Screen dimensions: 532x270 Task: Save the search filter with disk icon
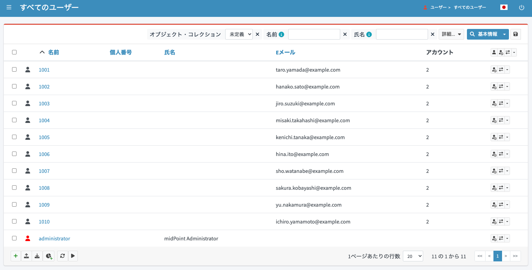click(515, 34)
